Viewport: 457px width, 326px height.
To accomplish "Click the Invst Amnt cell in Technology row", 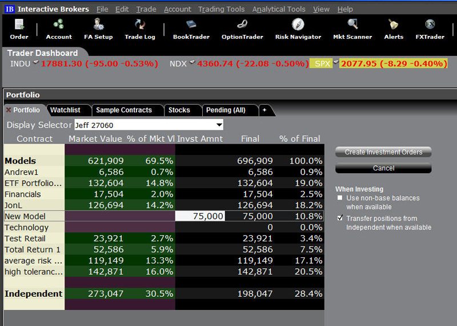I will [x=200, y=228].
